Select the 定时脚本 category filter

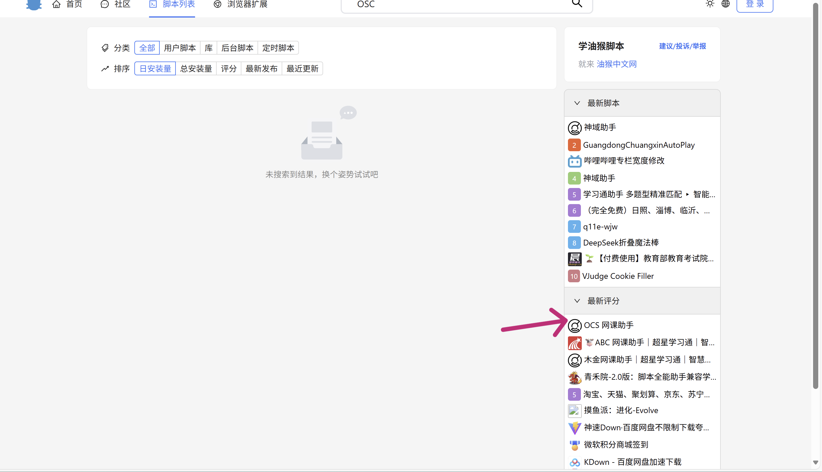[278, 48]
